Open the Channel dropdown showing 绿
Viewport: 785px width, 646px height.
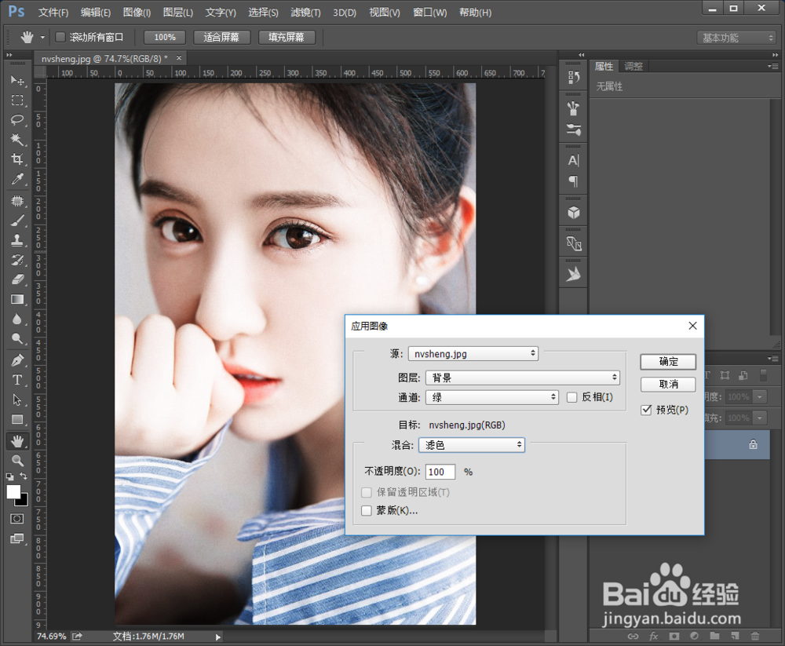pyautogui.click(x=491, y=398)
